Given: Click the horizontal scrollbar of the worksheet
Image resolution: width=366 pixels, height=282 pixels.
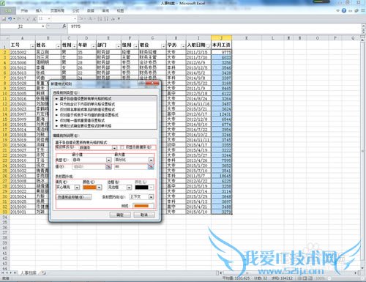Looking at the screenshot, I should [288, 272].
